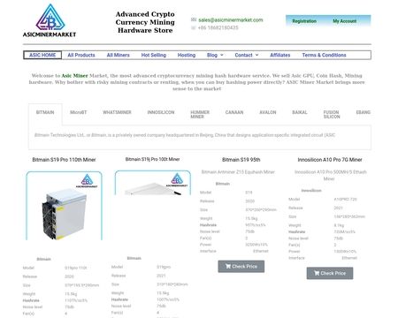
Task: Open Hot Selling menu item
Action: click(x=154, y=55)
